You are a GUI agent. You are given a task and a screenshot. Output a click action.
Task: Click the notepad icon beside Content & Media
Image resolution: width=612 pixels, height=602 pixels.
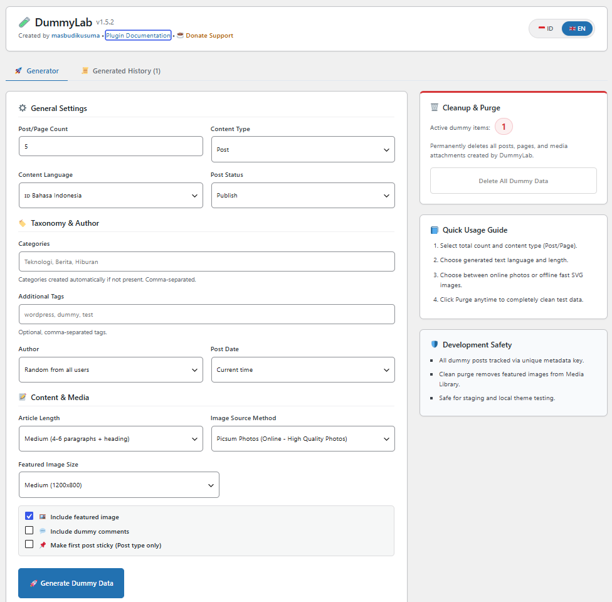[23, 397]
